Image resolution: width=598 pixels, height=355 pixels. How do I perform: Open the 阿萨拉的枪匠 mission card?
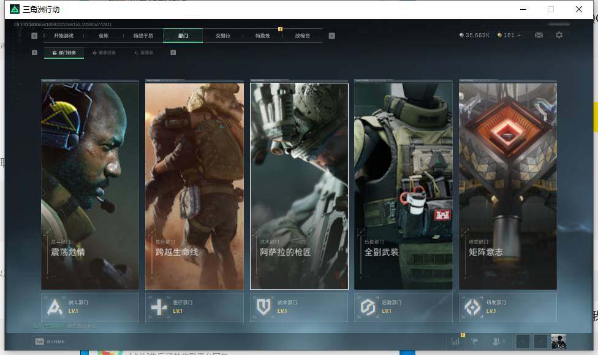(x=299, y=186)
